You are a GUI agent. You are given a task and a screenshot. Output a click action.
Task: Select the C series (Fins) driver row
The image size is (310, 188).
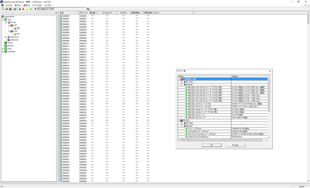point(223,128)
